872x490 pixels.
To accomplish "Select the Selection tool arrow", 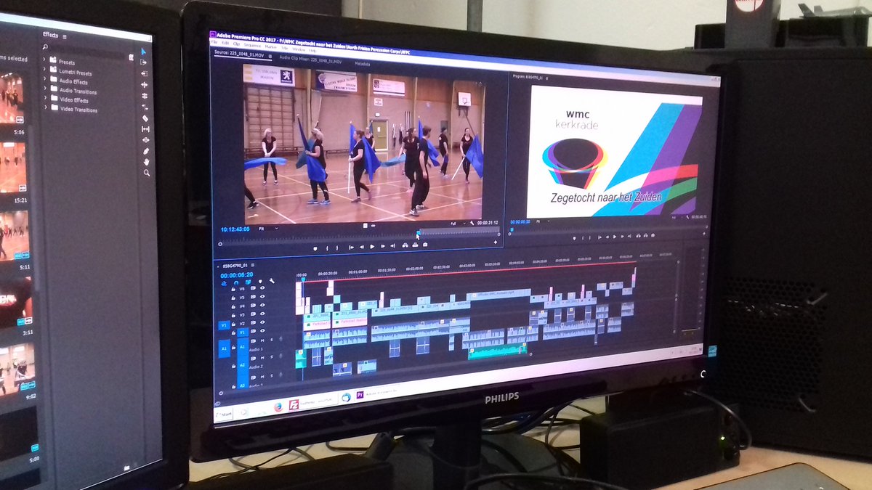I will [144, 51].
